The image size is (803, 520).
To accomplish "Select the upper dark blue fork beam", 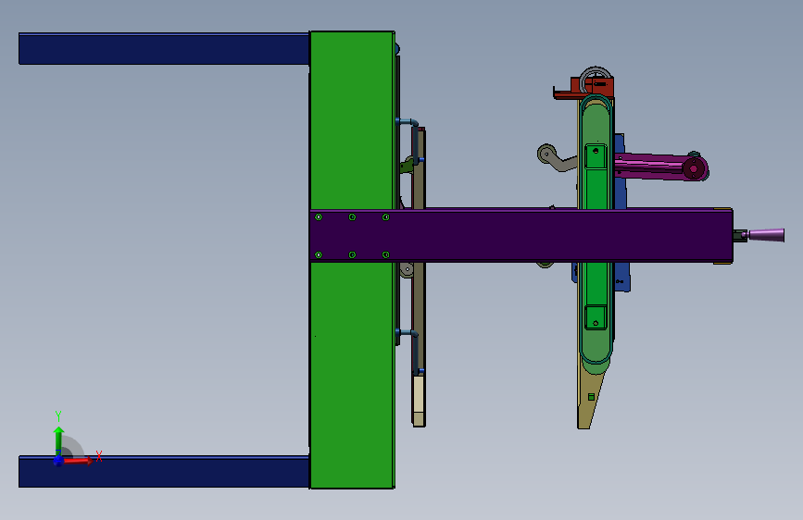I will point(164,49).
